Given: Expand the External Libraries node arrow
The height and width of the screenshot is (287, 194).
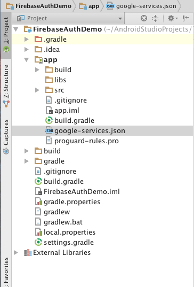Looking at the screenshot, I should 16,252.
